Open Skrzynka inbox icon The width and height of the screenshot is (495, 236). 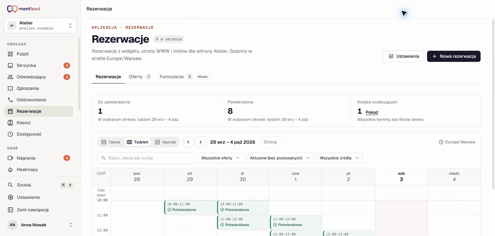(x=10, y=65)
